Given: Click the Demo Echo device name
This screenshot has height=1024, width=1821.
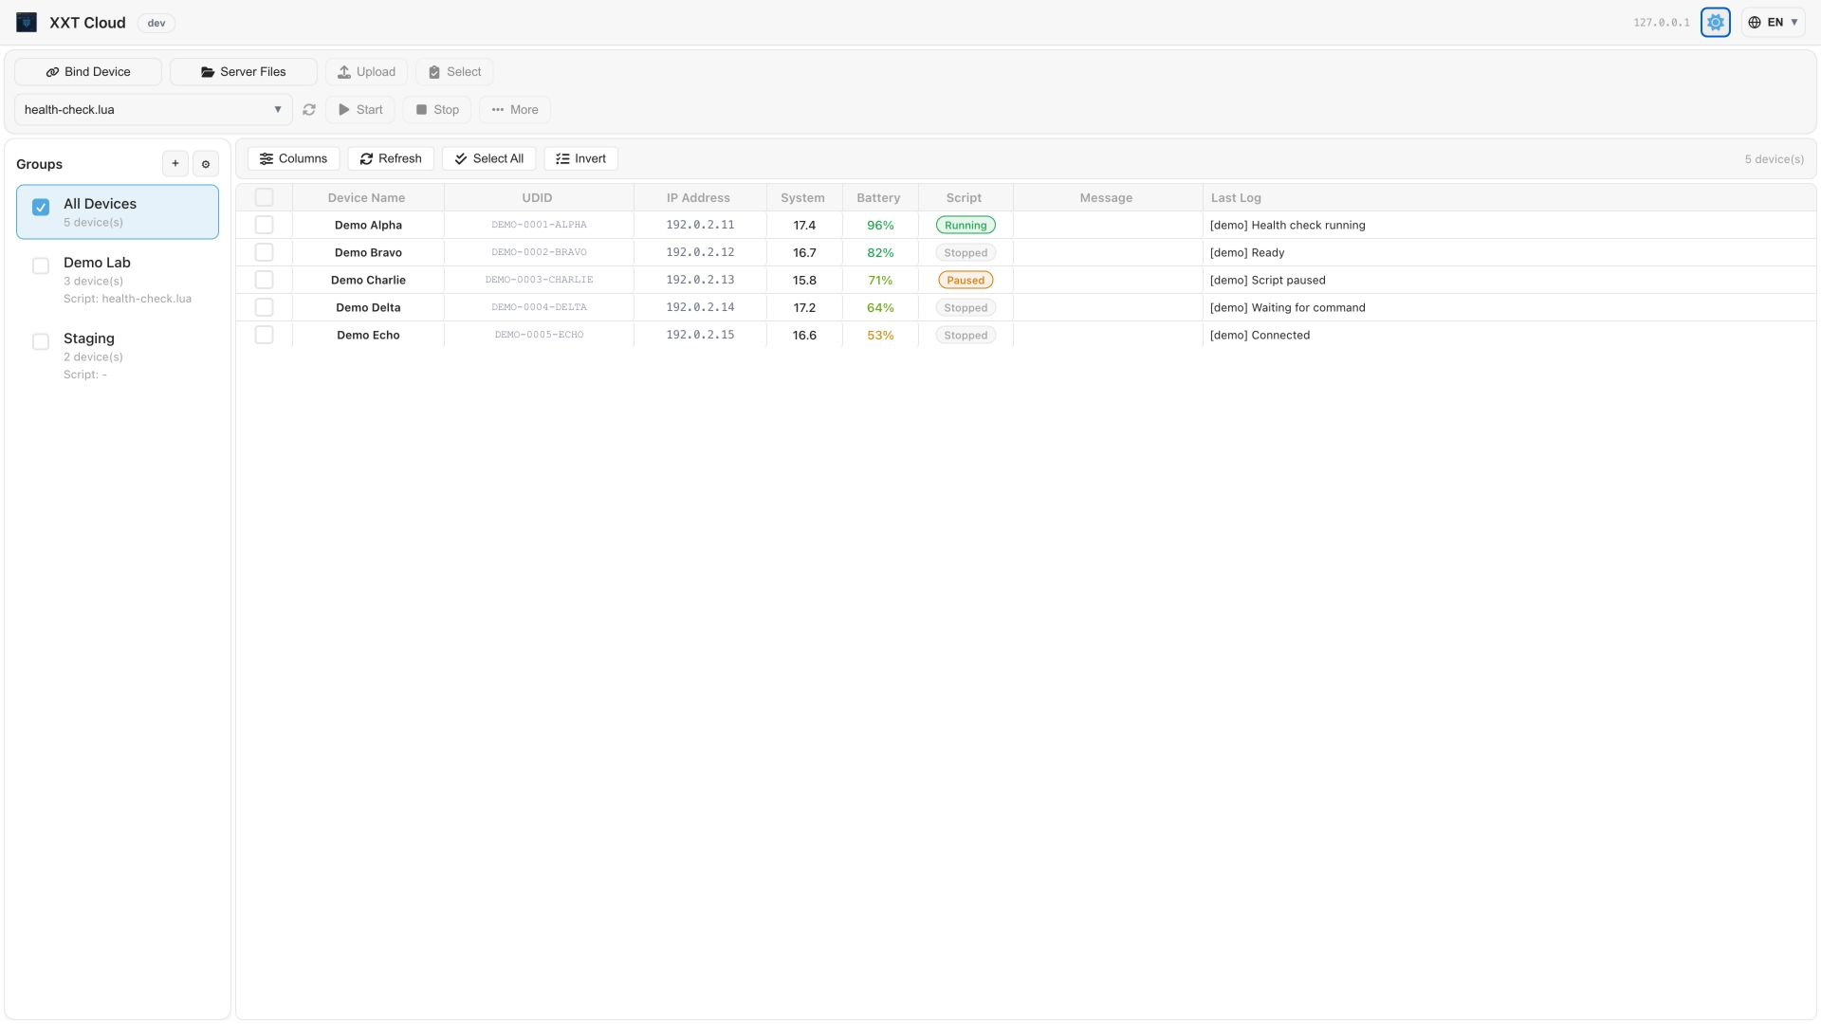Looking at the screenshot, I should click(368, 336).
